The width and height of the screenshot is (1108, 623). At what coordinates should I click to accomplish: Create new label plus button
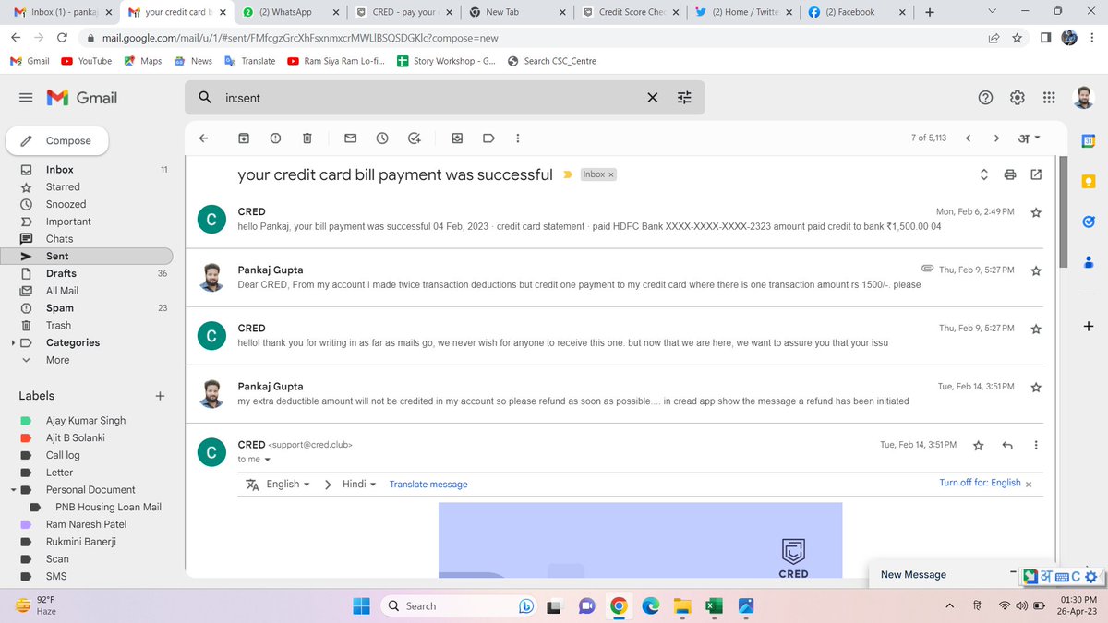click(160, 396)
